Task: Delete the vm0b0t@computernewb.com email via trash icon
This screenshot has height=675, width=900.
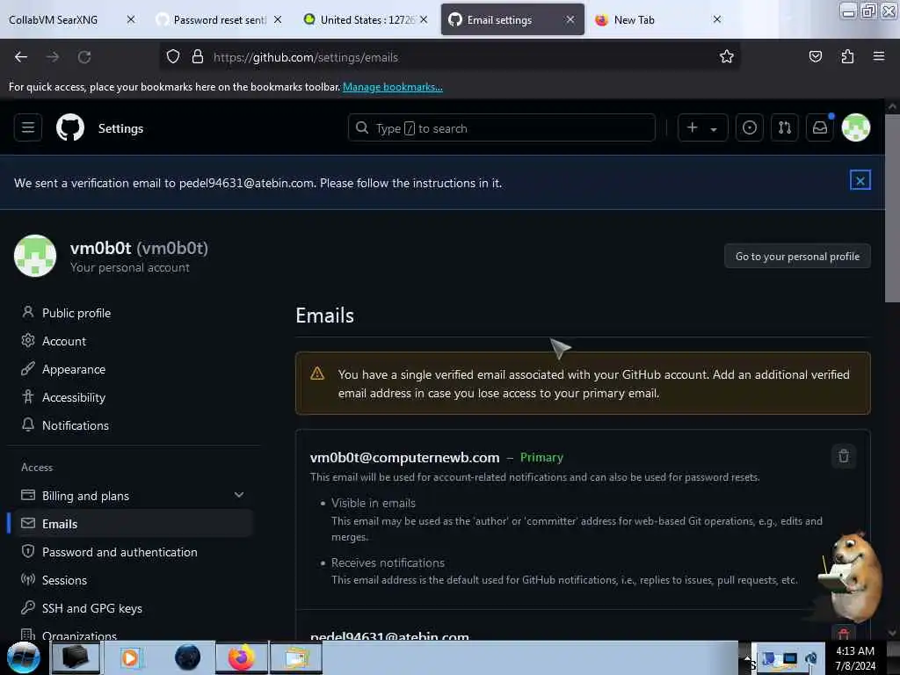Action: pos(843,456)
